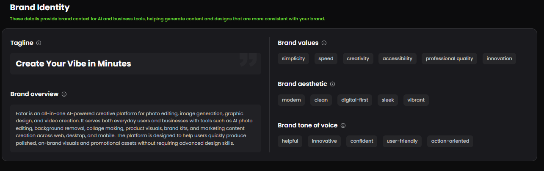Select the "creativity" brand value tag

coord(358,58)
